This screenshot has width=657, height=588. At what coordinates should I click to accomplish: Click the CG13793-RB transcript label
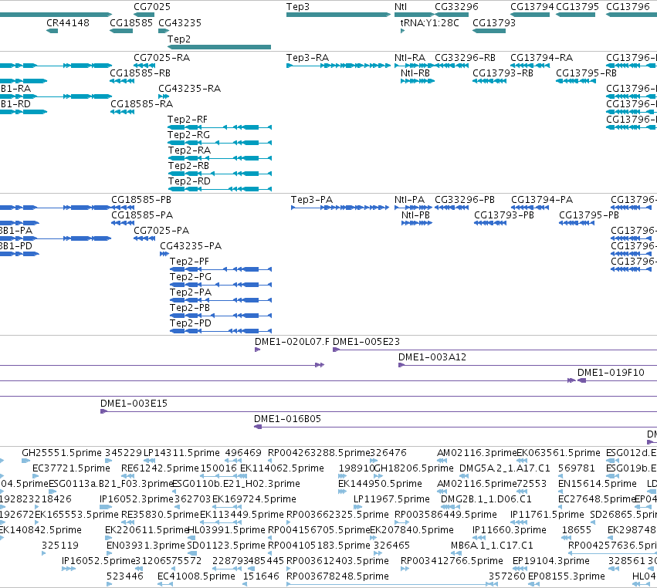pos(503,73)
